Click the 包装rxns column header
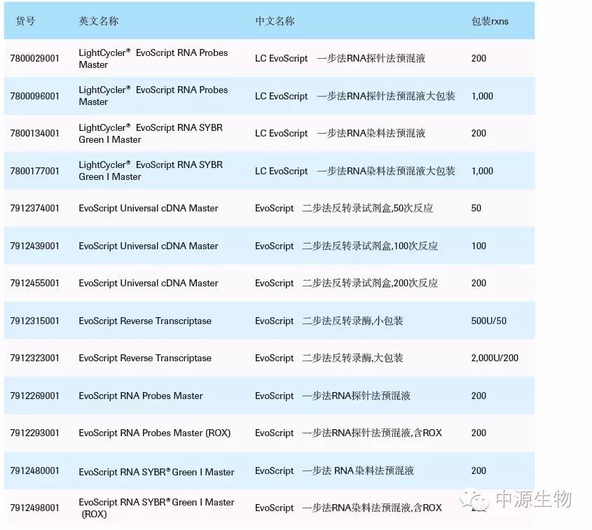This screenshot has width=592, height=530. (490, 21)
